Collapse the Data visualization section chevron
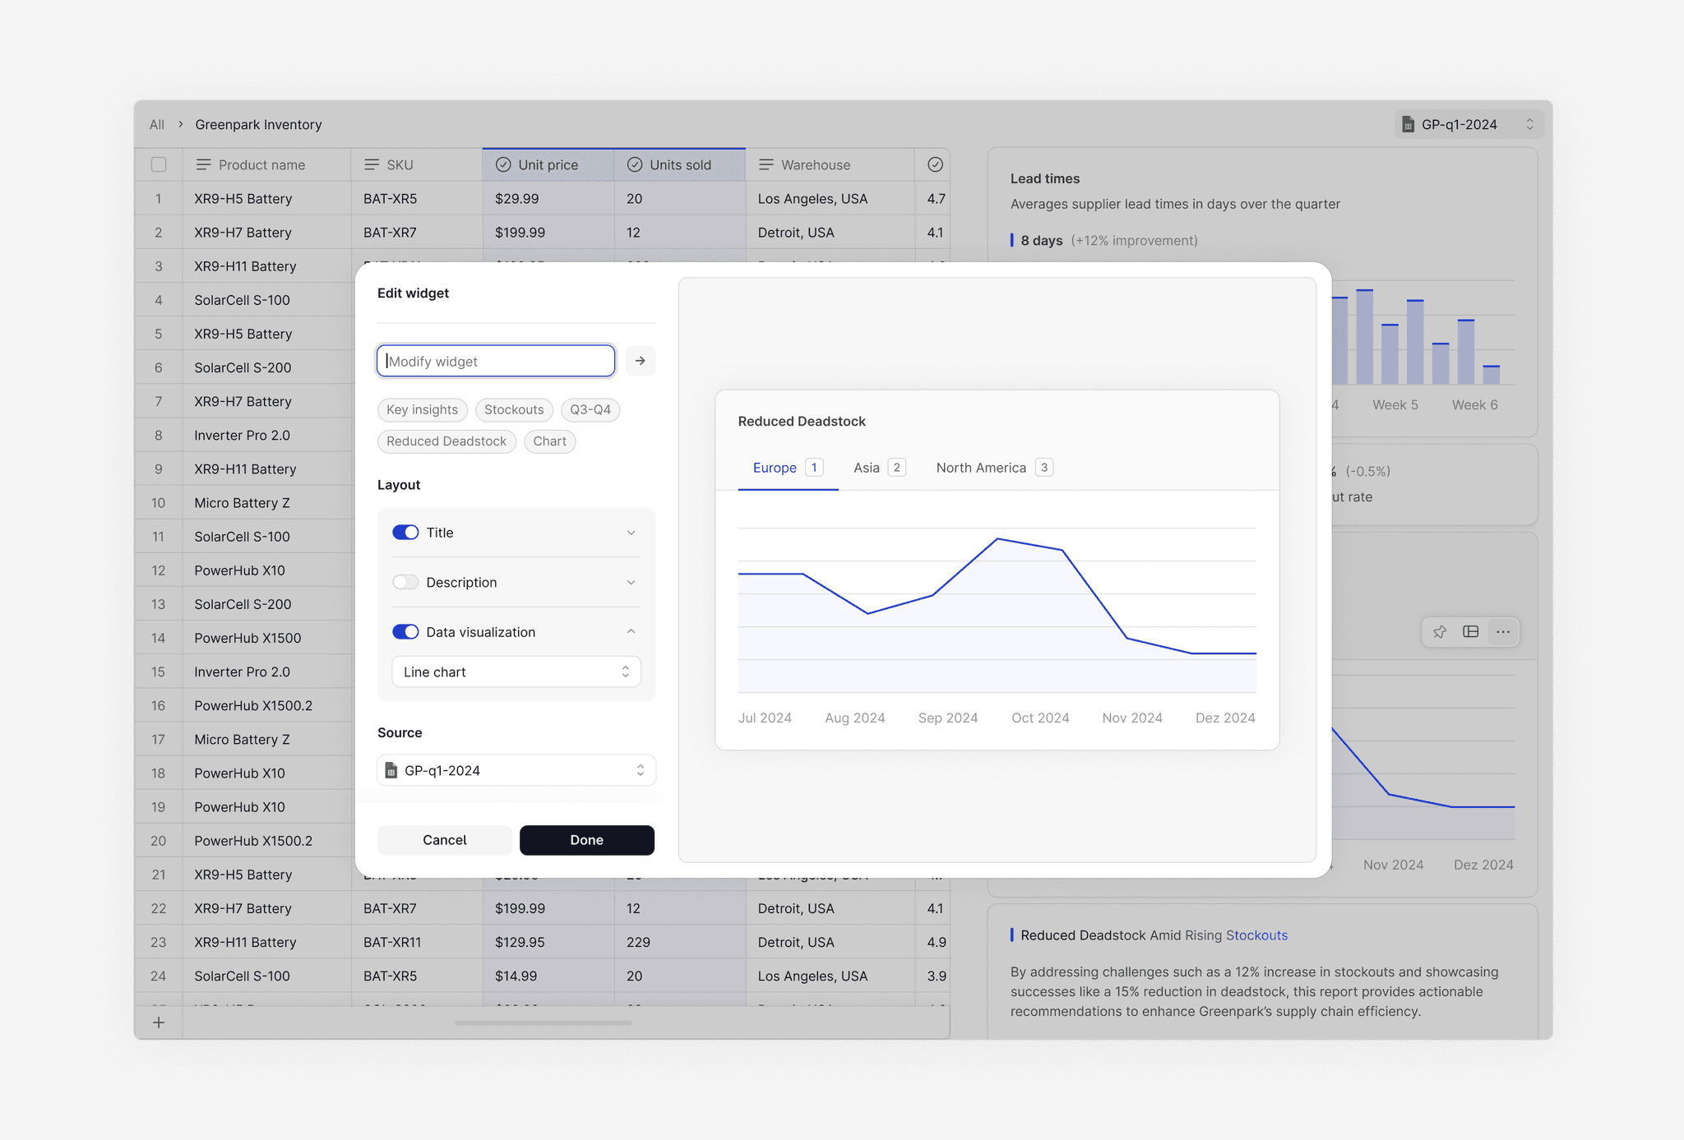1684x1140 pixels. point(631,632)
